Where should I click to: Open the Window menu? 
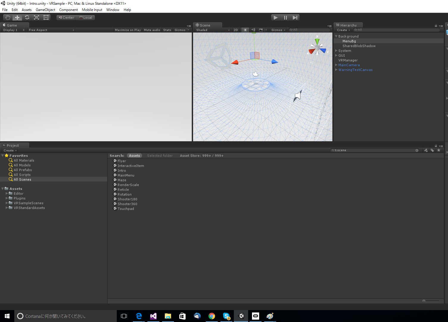(x=113, y=10)
